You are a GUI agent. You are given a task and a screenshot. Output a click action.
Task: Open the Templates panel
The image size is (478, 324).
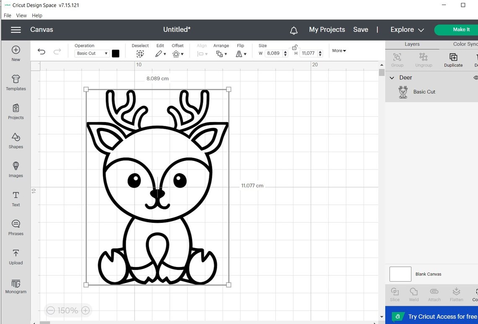point(16,83)
